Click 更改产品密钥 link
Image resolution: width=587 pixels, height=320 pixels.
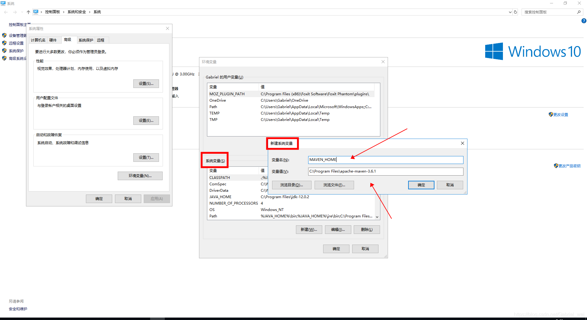[570, 166]
